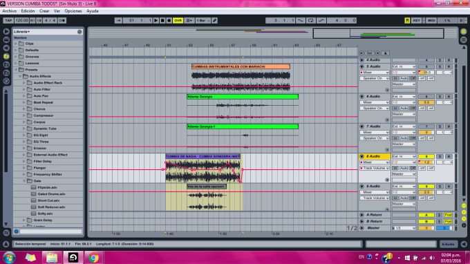Click the Lock Envelopes icon above tracks
This screenshot has height=264, width=470.
click(386, 53)
